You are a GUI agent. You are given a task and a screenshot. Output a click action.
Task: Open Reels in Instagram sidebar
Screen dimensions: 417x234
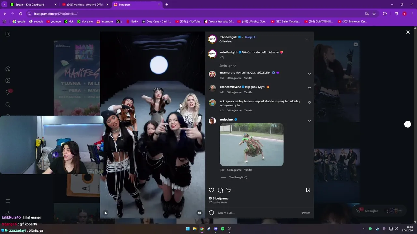click(8, 80)
